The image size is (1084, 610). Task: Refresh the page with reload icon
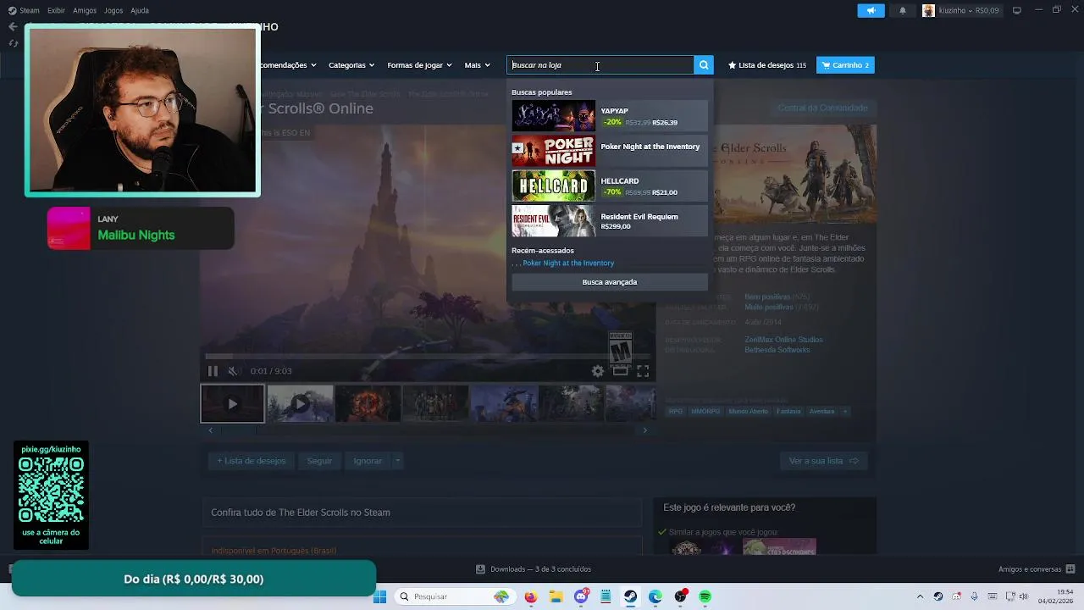pos(13,43)
